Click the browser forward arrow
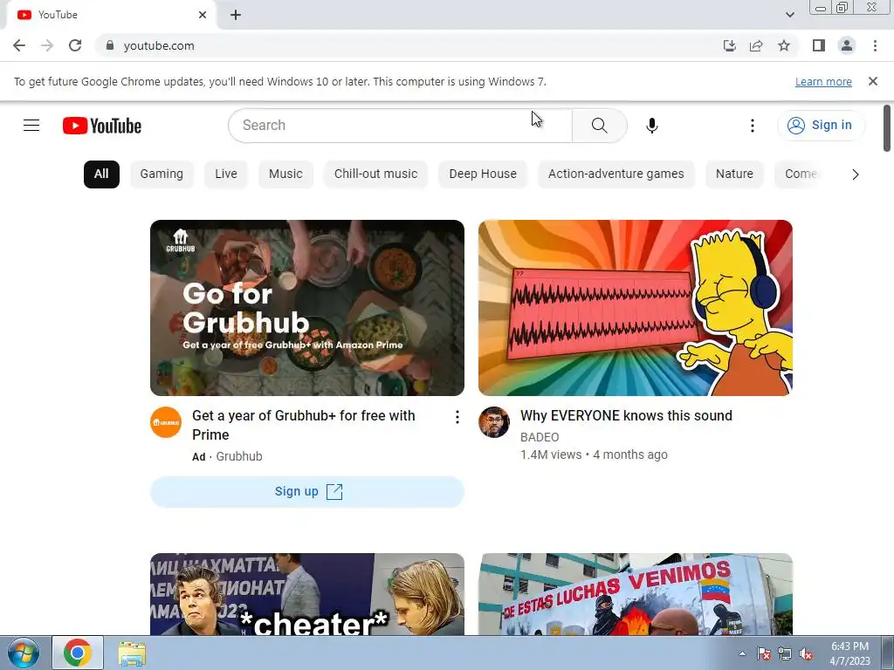The height and width of the screenshot is (670, 894). [x=47, y=45]
